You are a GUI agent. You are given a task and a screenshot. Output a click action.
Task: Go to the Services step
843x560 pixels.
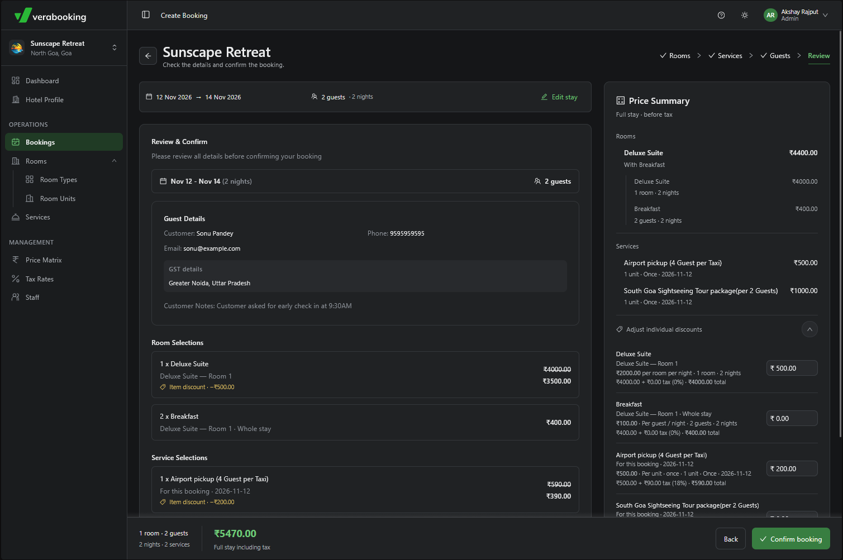point(725,56)
